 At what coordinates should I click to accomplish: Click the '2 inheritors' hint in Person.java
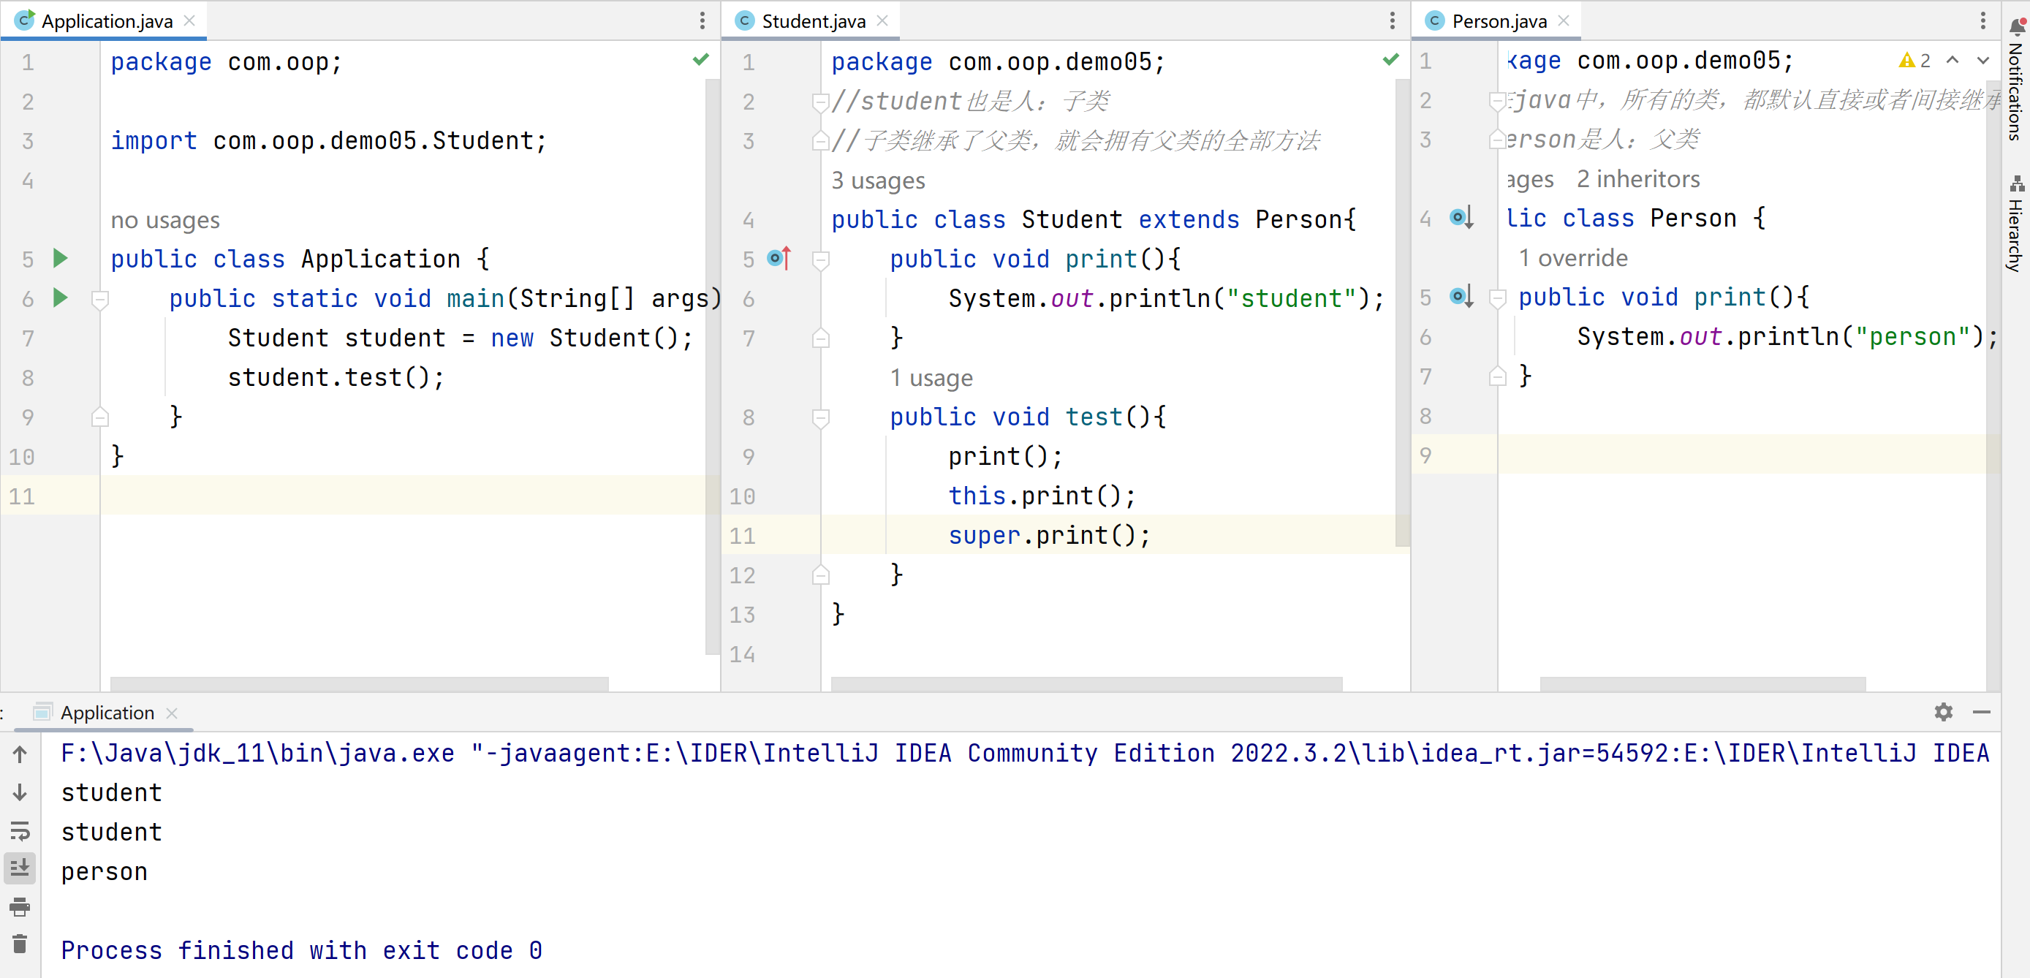tap(1637, 180)
